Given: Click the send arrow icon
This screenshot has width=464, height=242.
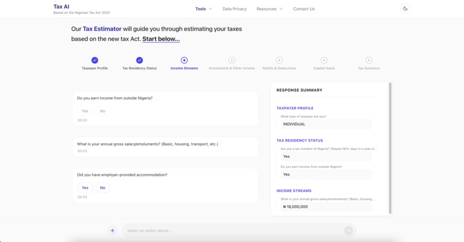Looking at the screenshot, I should point(349,231).
